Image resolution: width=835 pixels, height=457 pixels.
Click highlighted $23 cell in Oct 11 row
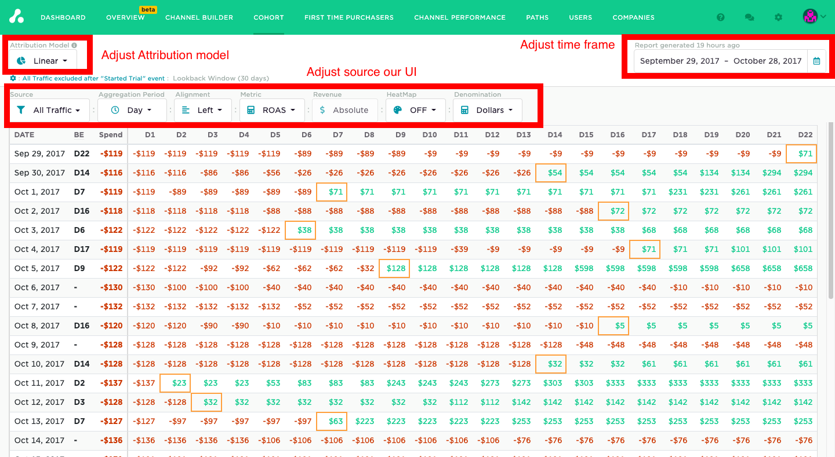coord(175,383)
